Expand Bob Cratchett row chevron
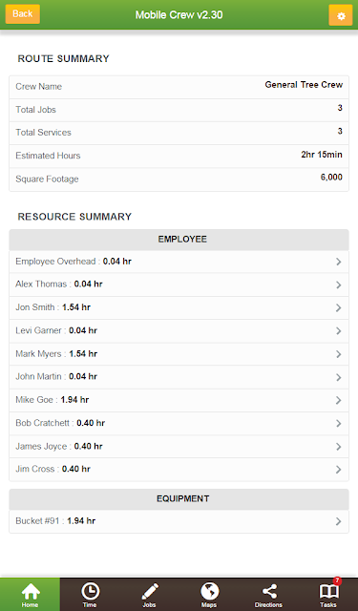 pyautogui.click(x=339, y=423)
